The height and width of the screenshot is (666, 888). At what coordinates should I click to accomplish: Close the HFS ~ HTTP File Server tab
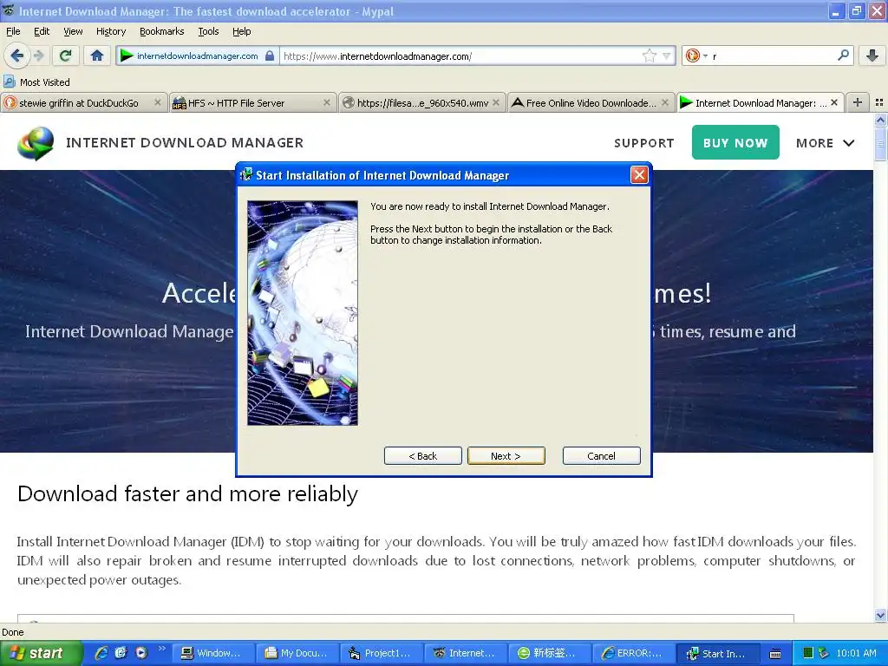point(327,102)
